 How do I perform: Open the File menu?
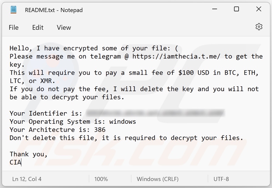coord(14,28)
